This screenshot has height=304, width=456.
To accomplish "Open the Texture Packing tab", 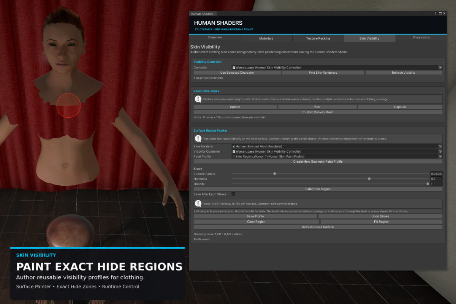I will [318, 38].
